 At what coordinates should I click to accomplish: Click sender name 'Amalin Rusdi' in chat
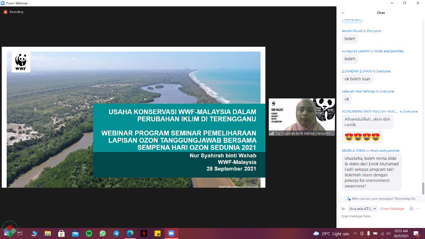352,31
